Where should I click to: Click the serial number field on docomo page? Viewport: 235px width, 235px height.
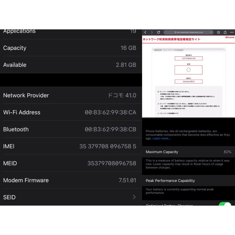click(x=188, y=58)
